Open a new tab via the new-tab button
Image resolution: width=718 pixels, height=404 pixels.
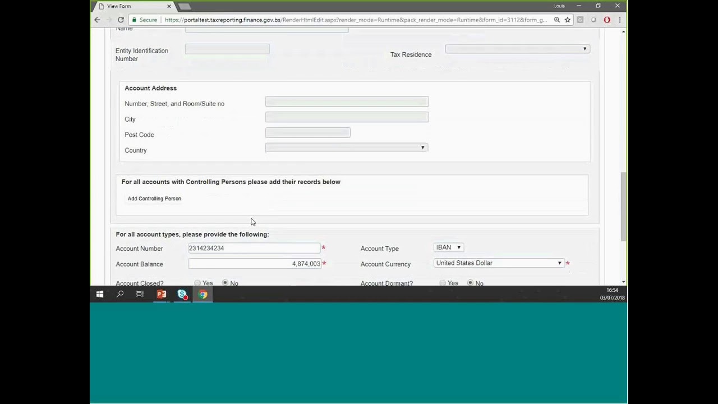185,6
